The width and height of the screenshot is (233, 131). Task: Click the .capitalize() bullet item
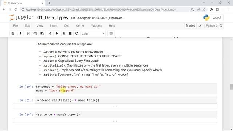pyautogui.click(x=95, y=65)
